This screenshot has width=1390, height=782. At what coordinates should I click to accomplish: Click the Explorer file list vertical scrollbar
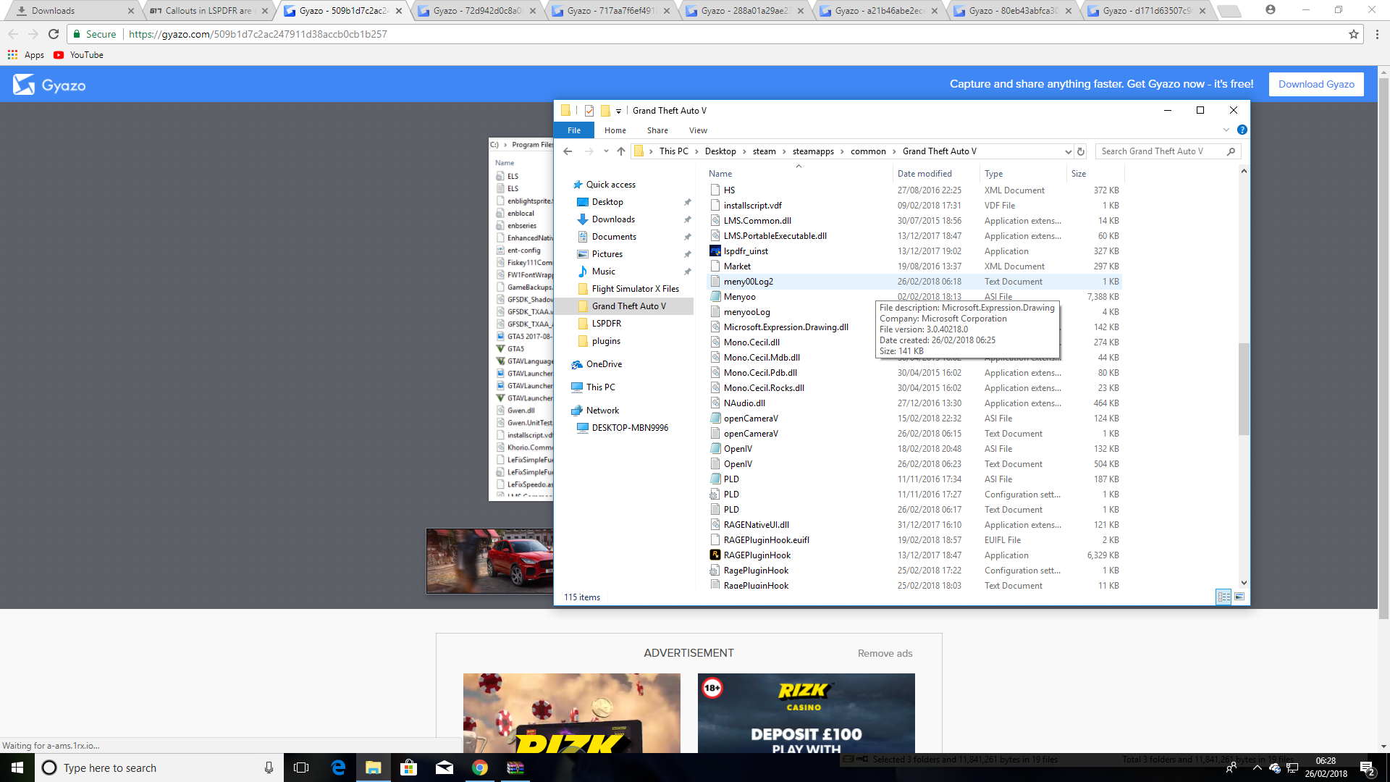1244,389
